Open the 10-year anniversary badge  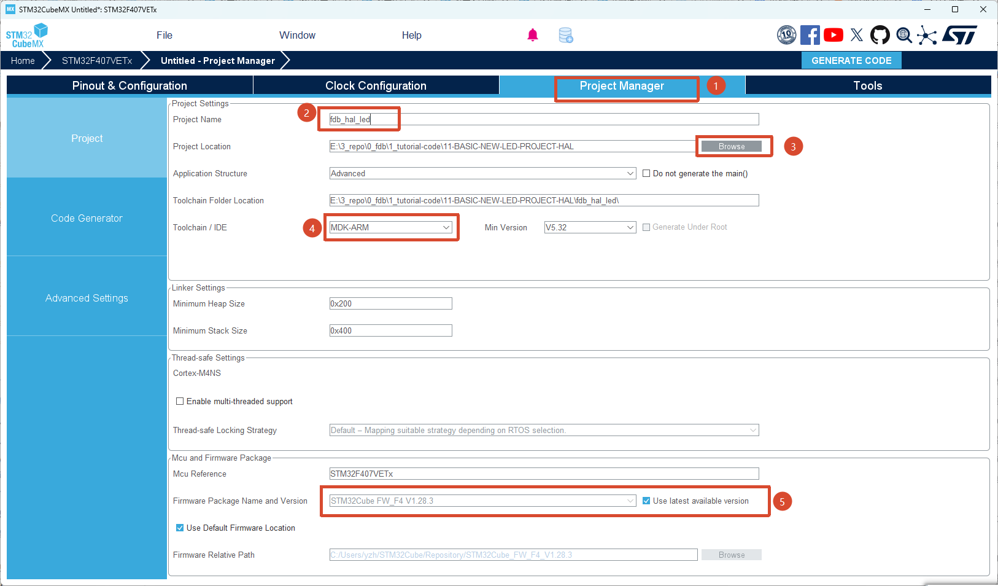[787, 35]
